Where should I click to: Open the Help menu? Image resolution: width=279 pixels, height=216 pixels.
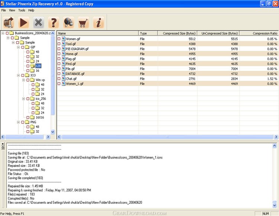[31, 10]
